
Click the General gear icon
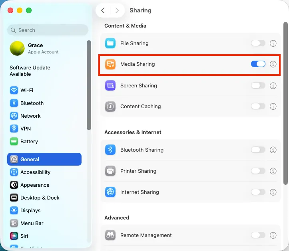(x=14, y=159)
